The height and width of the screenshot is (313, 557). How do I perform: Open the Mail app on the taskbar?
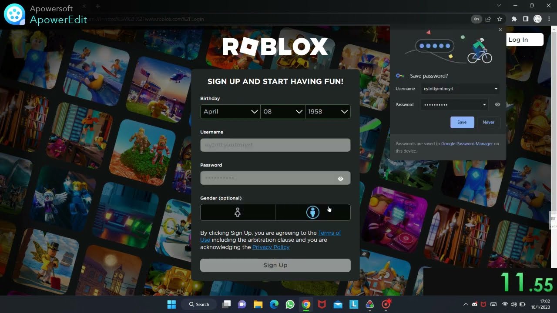(338, 304)
